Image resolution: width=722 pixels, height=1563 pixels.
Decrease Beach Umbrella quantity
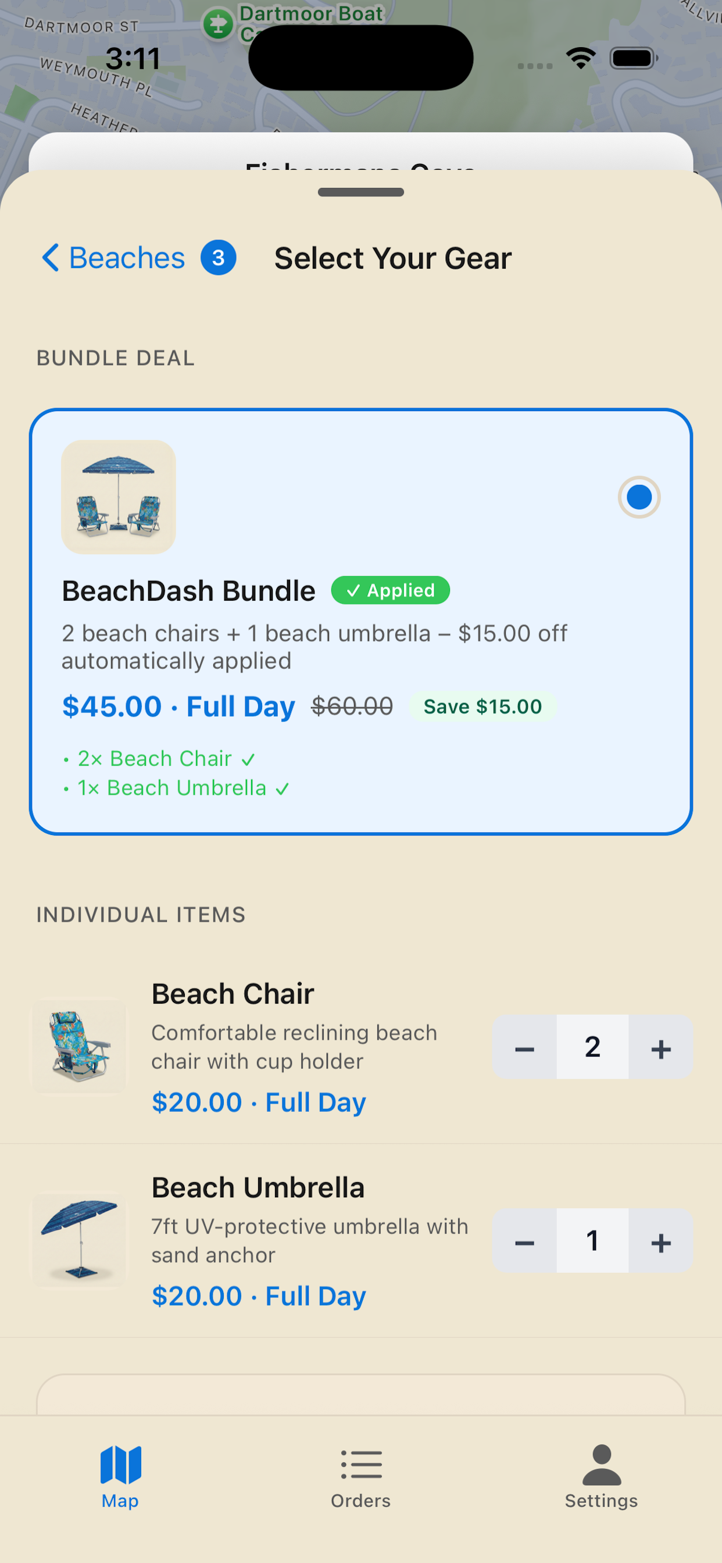[x=524, y=1241]
